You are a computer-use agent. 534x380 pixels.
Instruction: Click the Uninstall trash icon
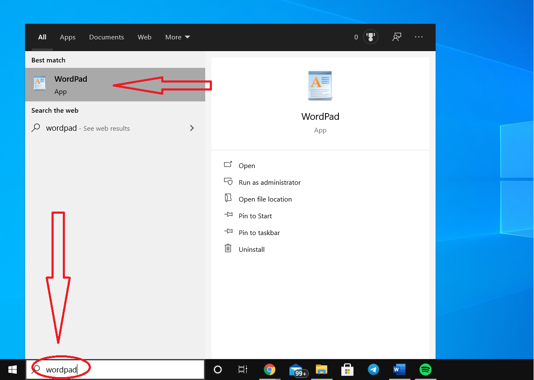(x=228, y=248)
